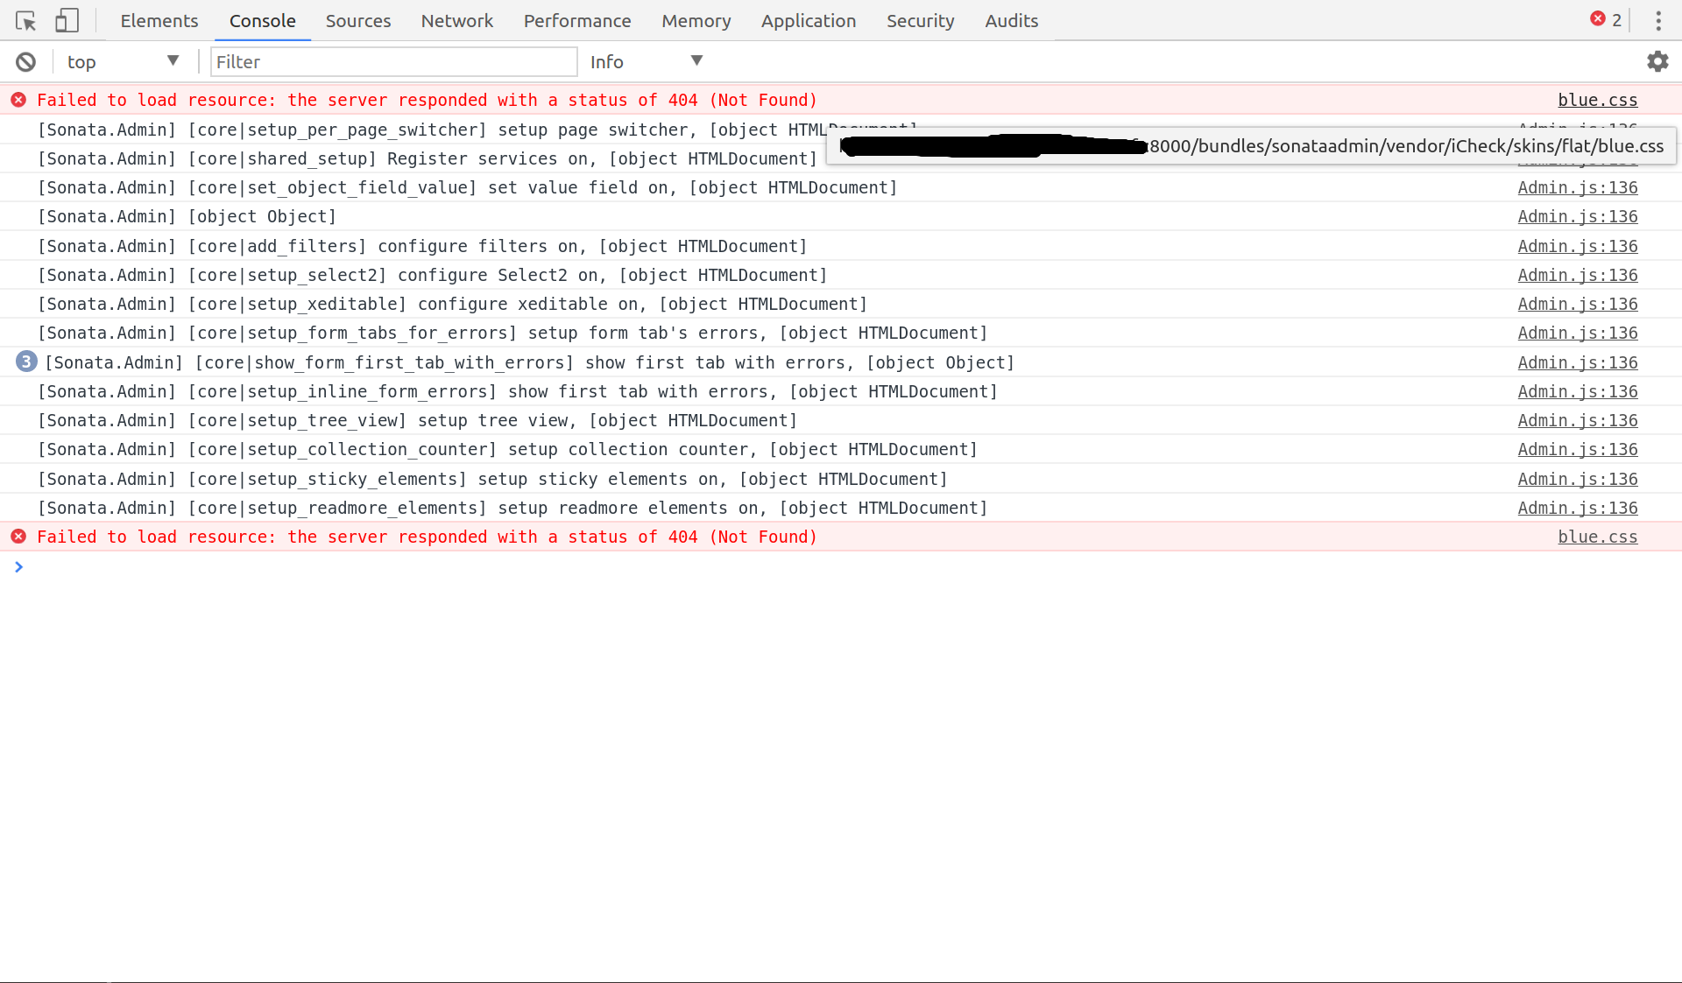Switch to the Network tab
This screenshot has width=1682, height=983.
[456, 20]
